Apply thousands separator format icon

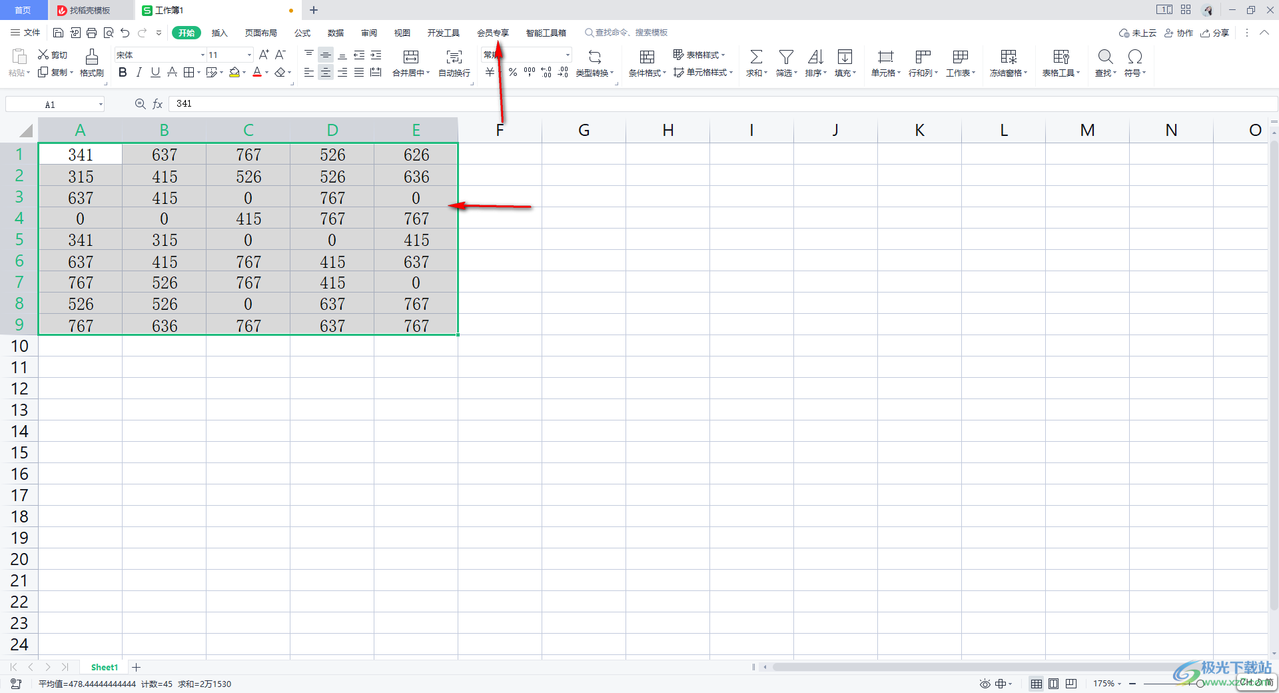[529, 72]
